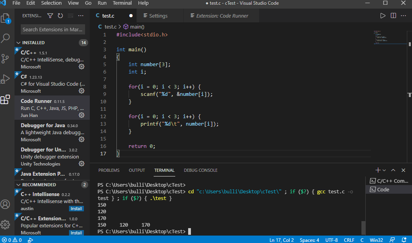The width and height of the screenshot is (412, 243).
Task: Open the Search view in activity bar
Action: (5, 38)
